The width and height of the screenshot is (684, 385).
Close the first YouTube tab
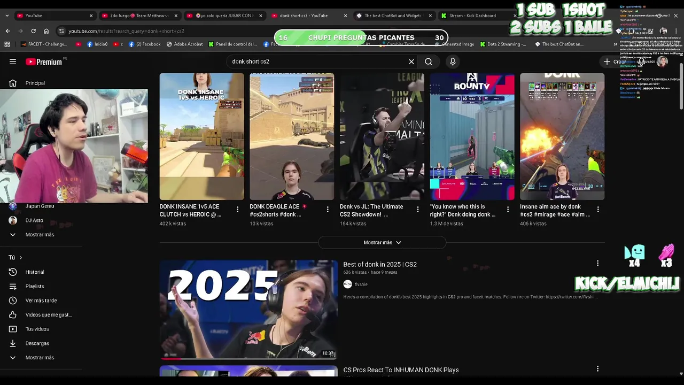click(91, 16)
